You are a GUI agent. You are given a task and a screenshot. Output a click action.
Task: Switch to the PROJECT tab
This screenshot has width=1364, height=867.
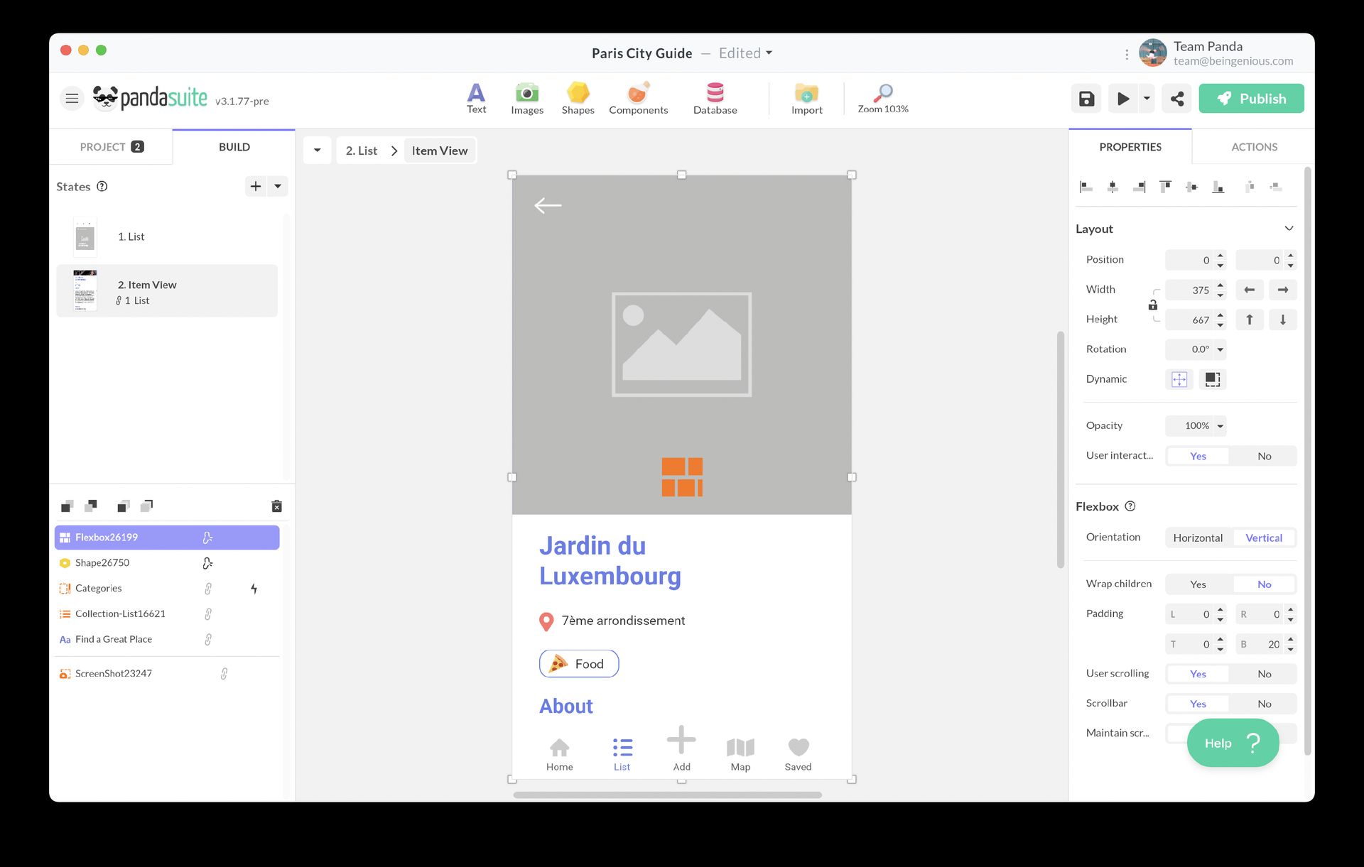(x=111, y=146)
